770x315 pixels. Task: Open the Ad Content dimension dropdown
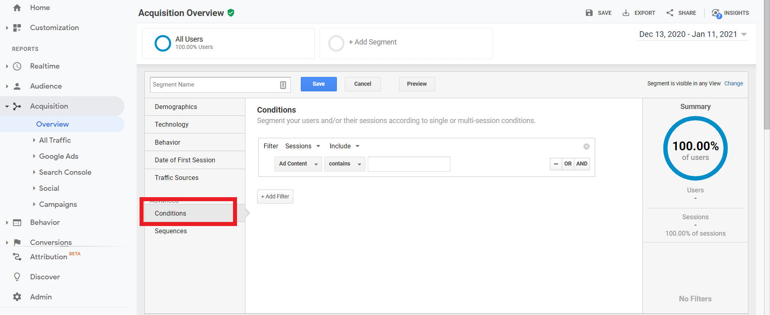(x=298, y=164)
